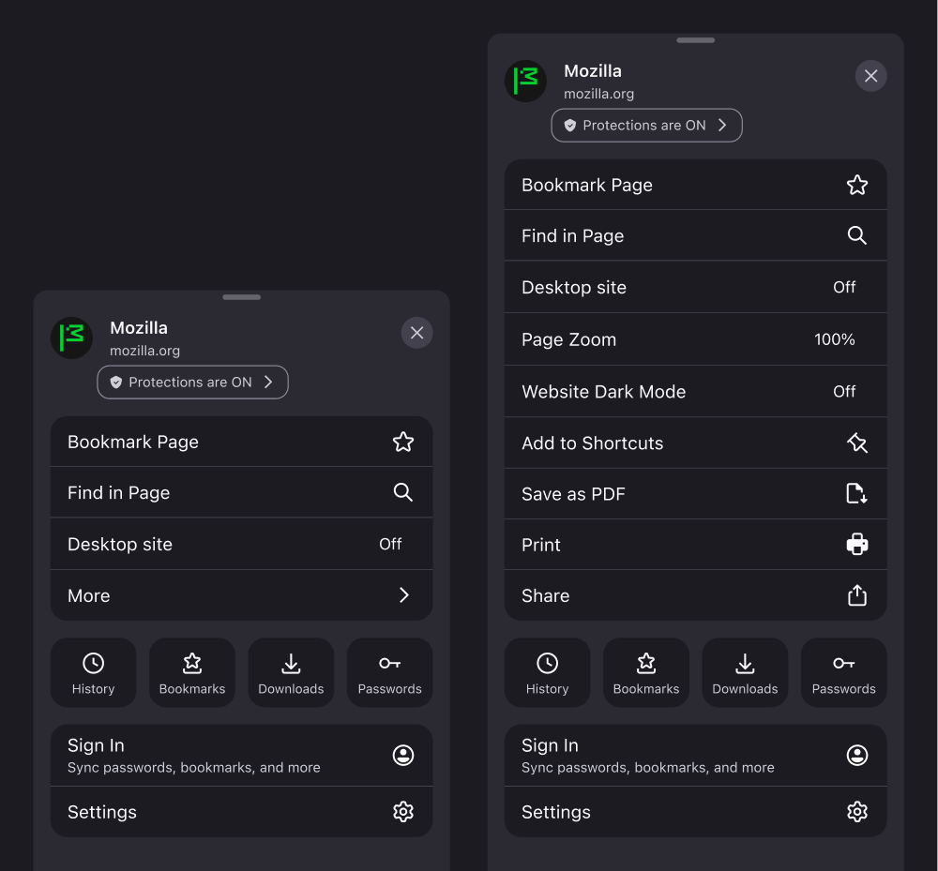Open the Print icon
938x871 pixels.
point(856,545)
